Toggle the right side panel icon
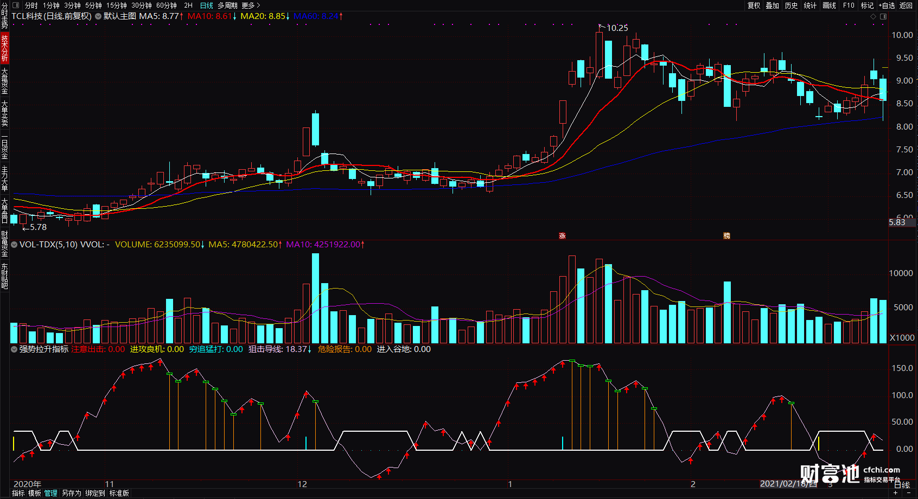The image size is (918, 499). coord(883,16)
